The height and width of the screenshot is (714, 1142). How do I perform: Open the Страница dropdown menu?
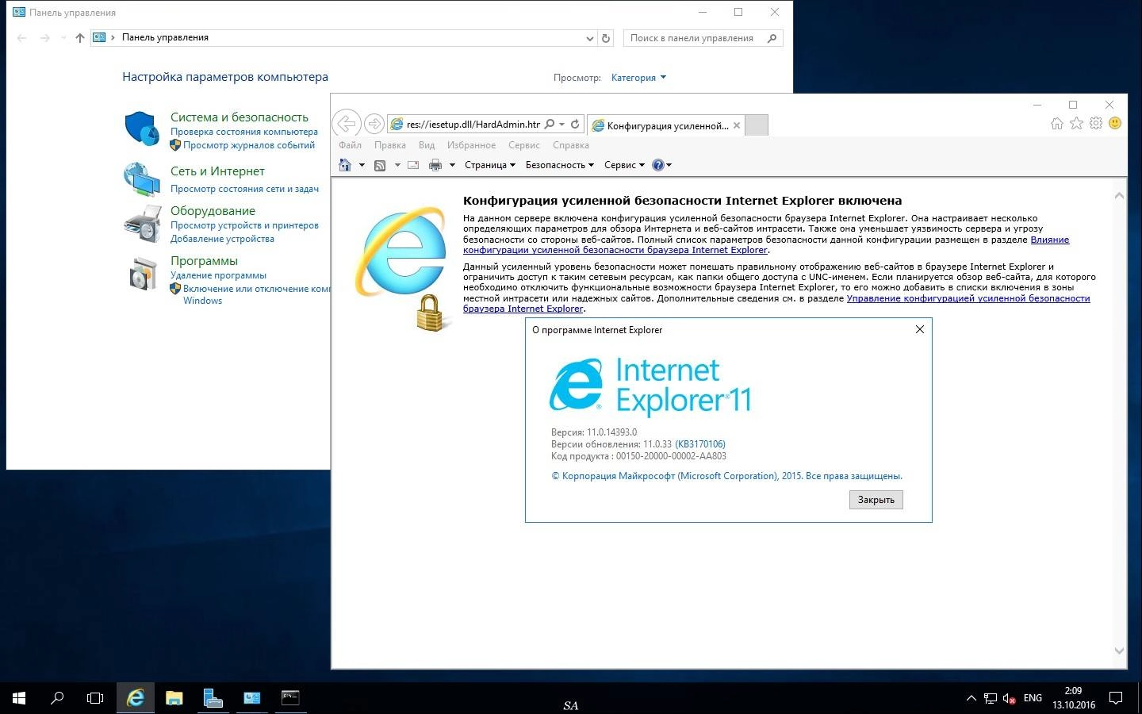pos(489,165)
